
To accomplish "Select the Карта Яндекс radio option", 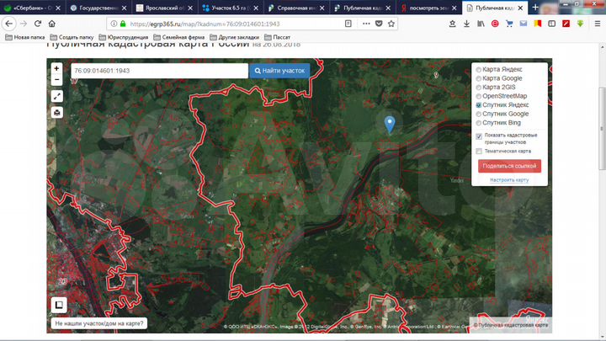I will (x=478, y=70).
